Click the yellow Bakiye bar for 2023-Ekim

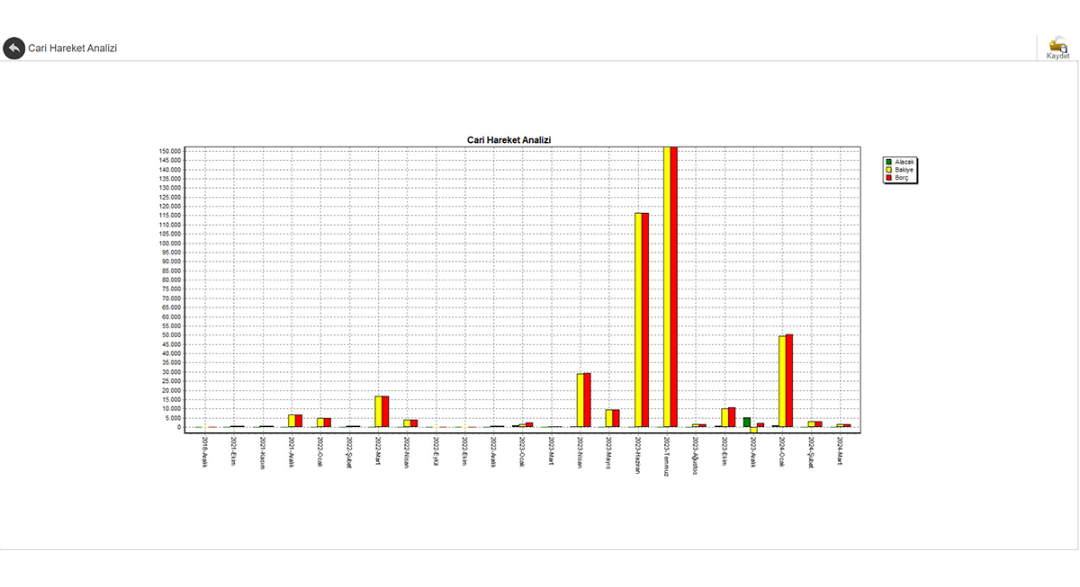[x=724, y=417]
